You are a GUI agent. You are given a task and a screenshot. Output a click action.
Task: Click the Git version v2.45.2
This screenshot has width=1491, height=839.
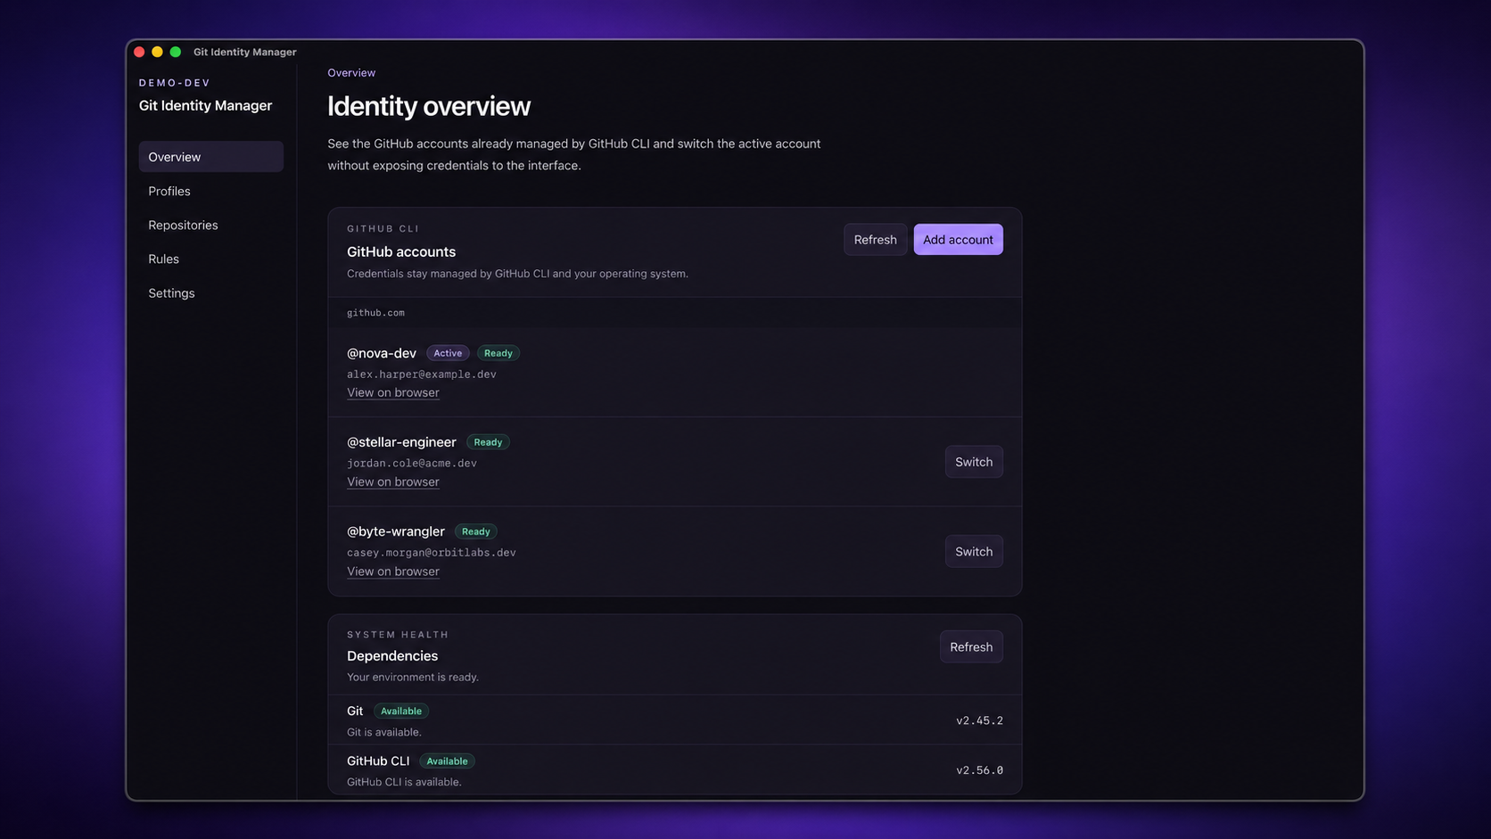(x=979, y=720)
